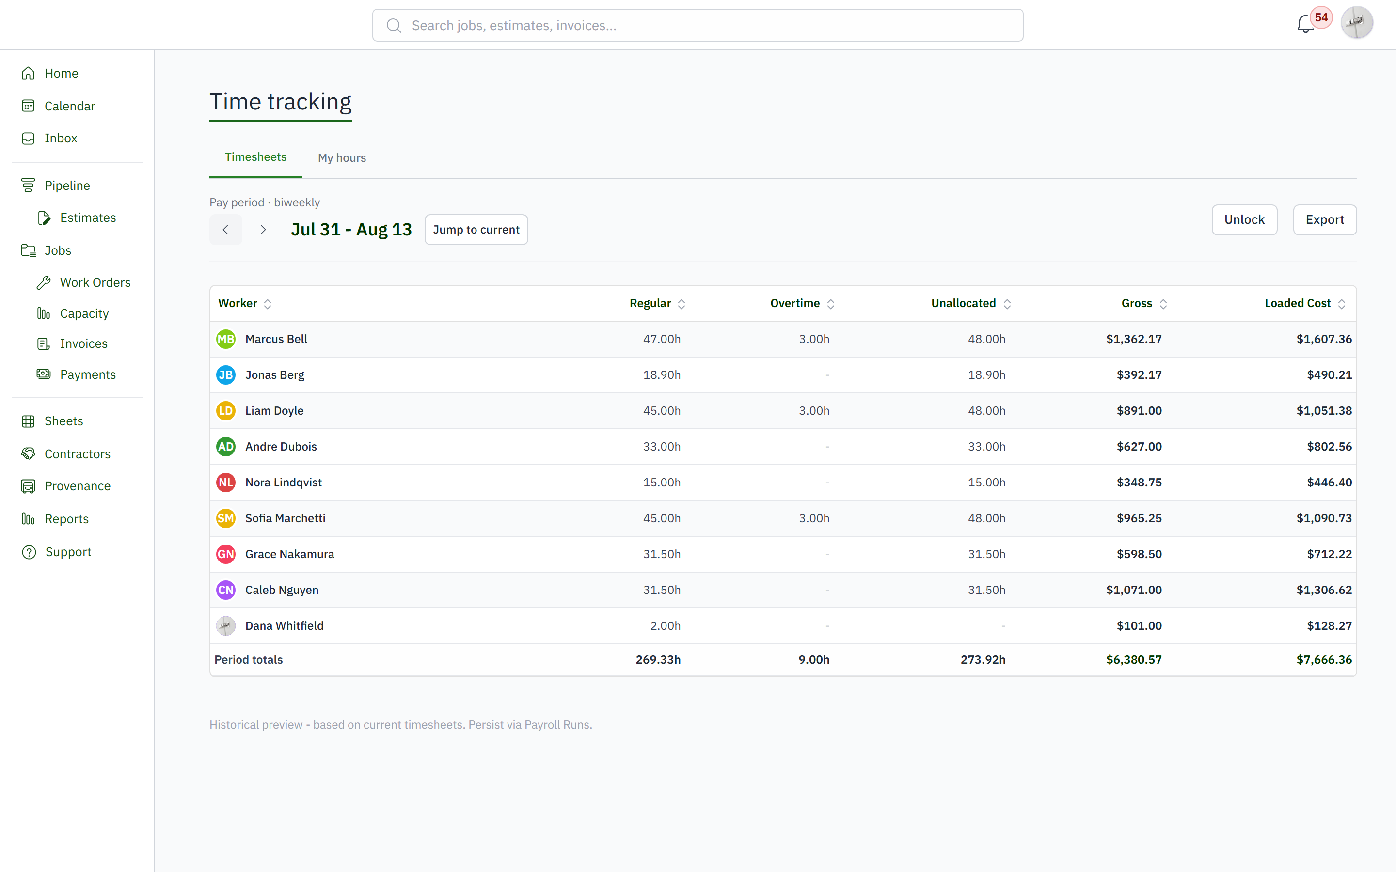
Task: Select the Caleb Nguyen worker row
Action: click(x=783, y=590)
